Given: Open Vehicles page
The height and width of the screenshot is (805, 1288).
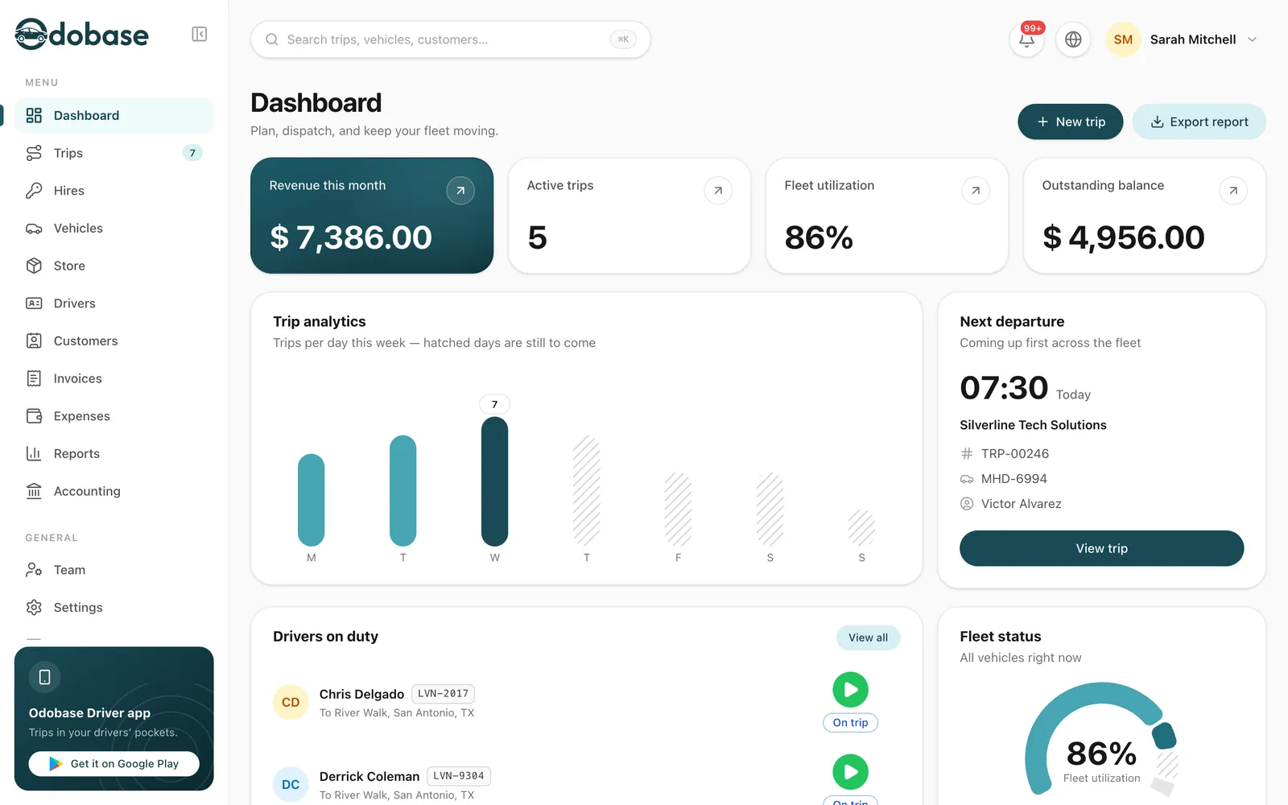Looking at the screenshot, I should pos(114,229).
